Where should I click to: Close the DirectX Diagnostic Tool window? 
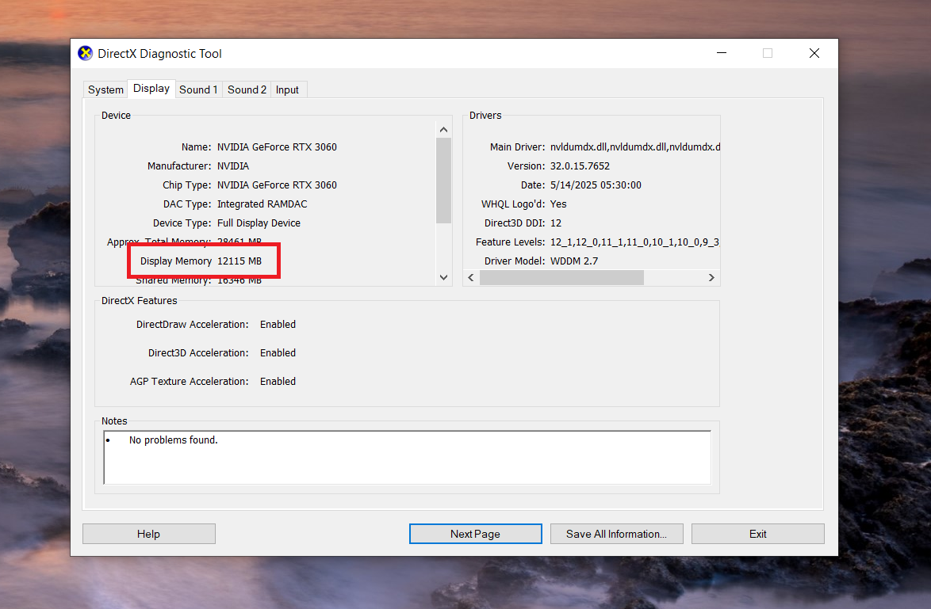tap(814, 53)
